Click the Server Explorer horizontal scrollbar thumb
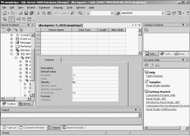 click(x=10, y=98)
